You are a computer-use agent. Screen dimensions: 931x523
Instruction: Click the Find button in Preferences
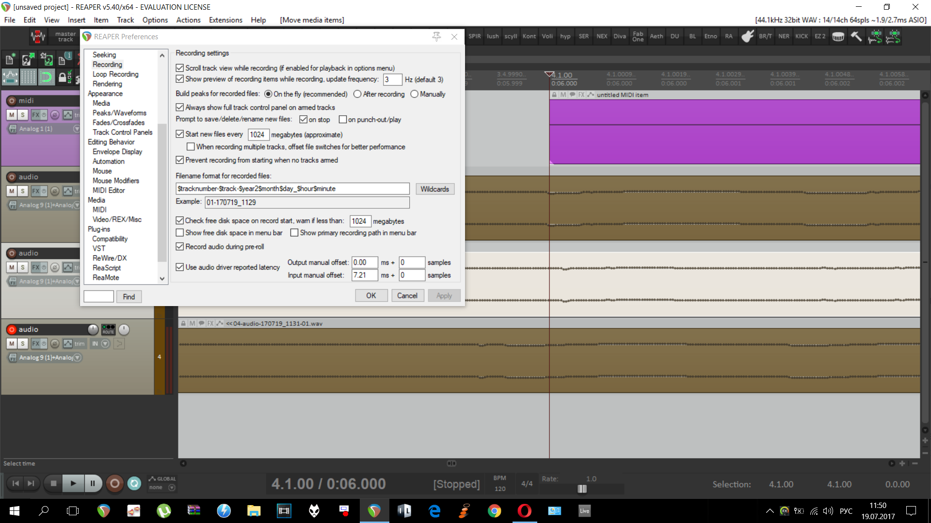click(129, 296)
